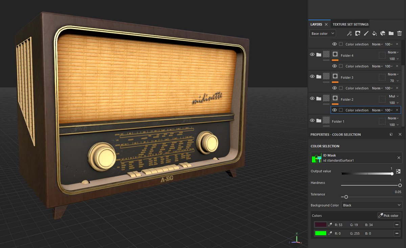
Task: Click Folder 1 checkered layer thumbnail
Action: [x=326, y=120]
